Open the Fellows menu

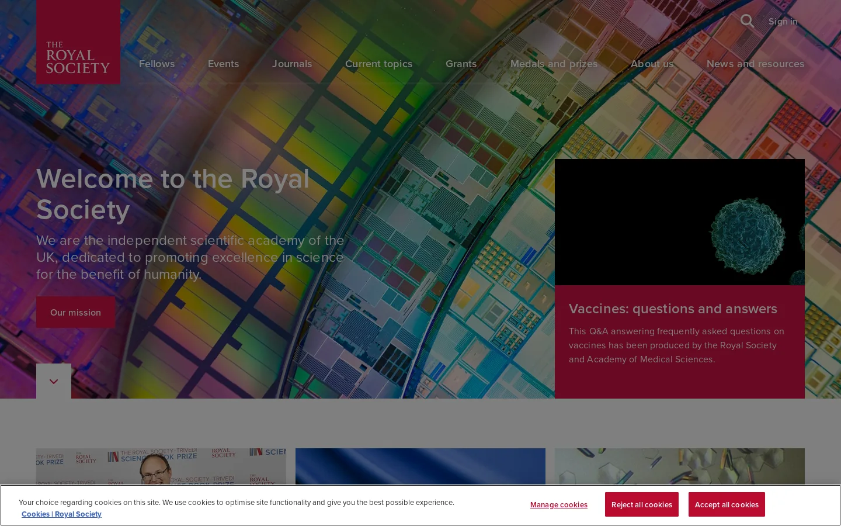point(157,64)
